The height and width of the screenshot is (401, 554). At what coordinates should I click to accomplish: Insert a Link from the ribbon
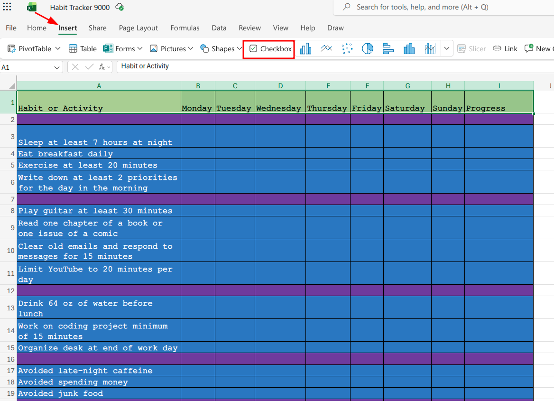pos(505,49)
